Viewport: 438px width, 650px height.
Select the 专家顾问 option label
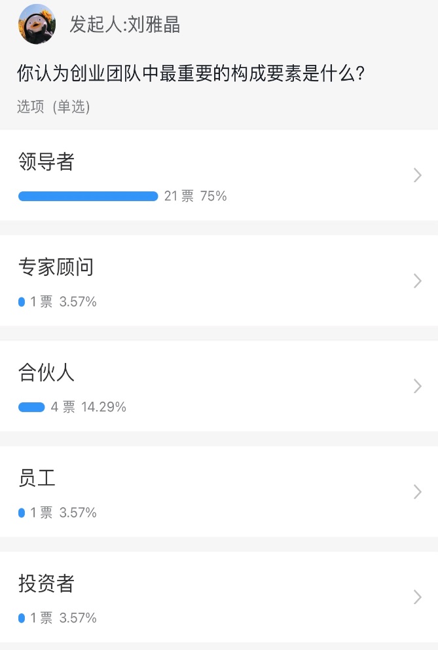56,267
